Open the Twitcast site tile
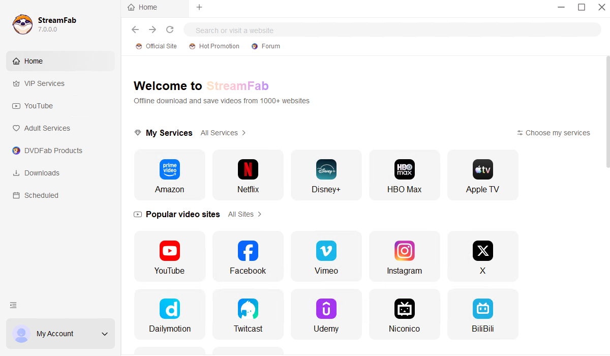 click(x=248, y=314)
